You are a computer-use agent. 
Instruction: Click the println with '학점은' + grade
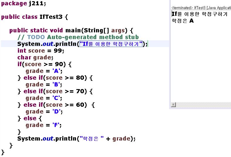point(76,139)
